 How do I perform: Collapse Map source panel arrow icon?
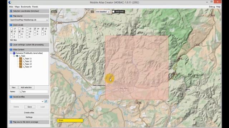(x=11, y=16)
